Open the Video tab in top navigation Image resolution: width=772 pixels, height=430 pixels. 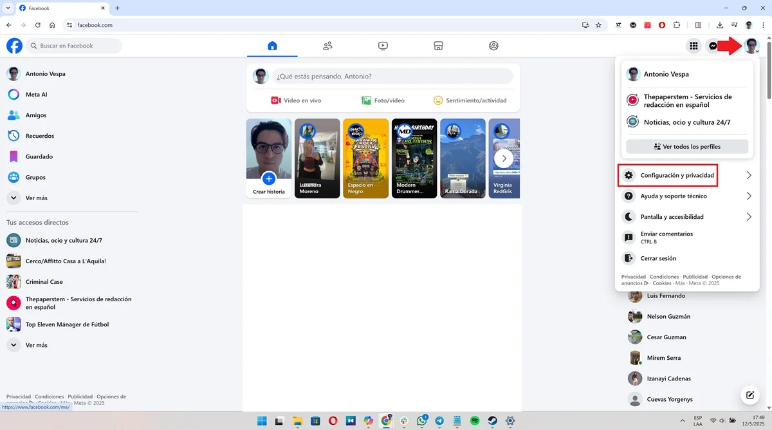pos(383,46)
